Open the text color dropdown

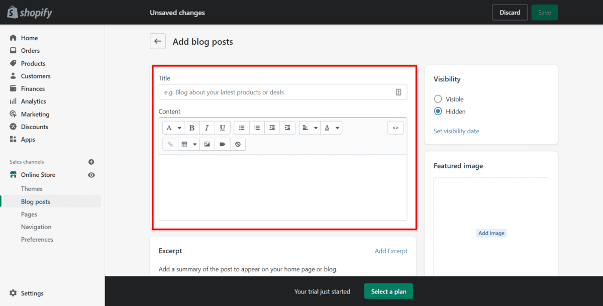click(x=331, y=128)
